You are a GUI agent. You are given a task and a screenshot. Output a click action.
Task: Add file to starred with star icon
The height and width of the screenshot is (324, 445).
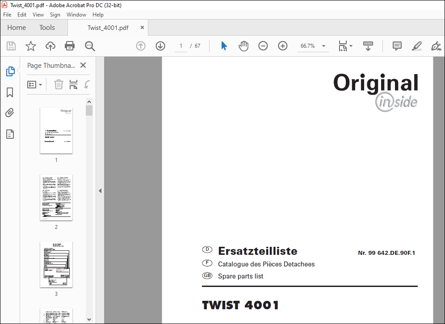point(31,46)
